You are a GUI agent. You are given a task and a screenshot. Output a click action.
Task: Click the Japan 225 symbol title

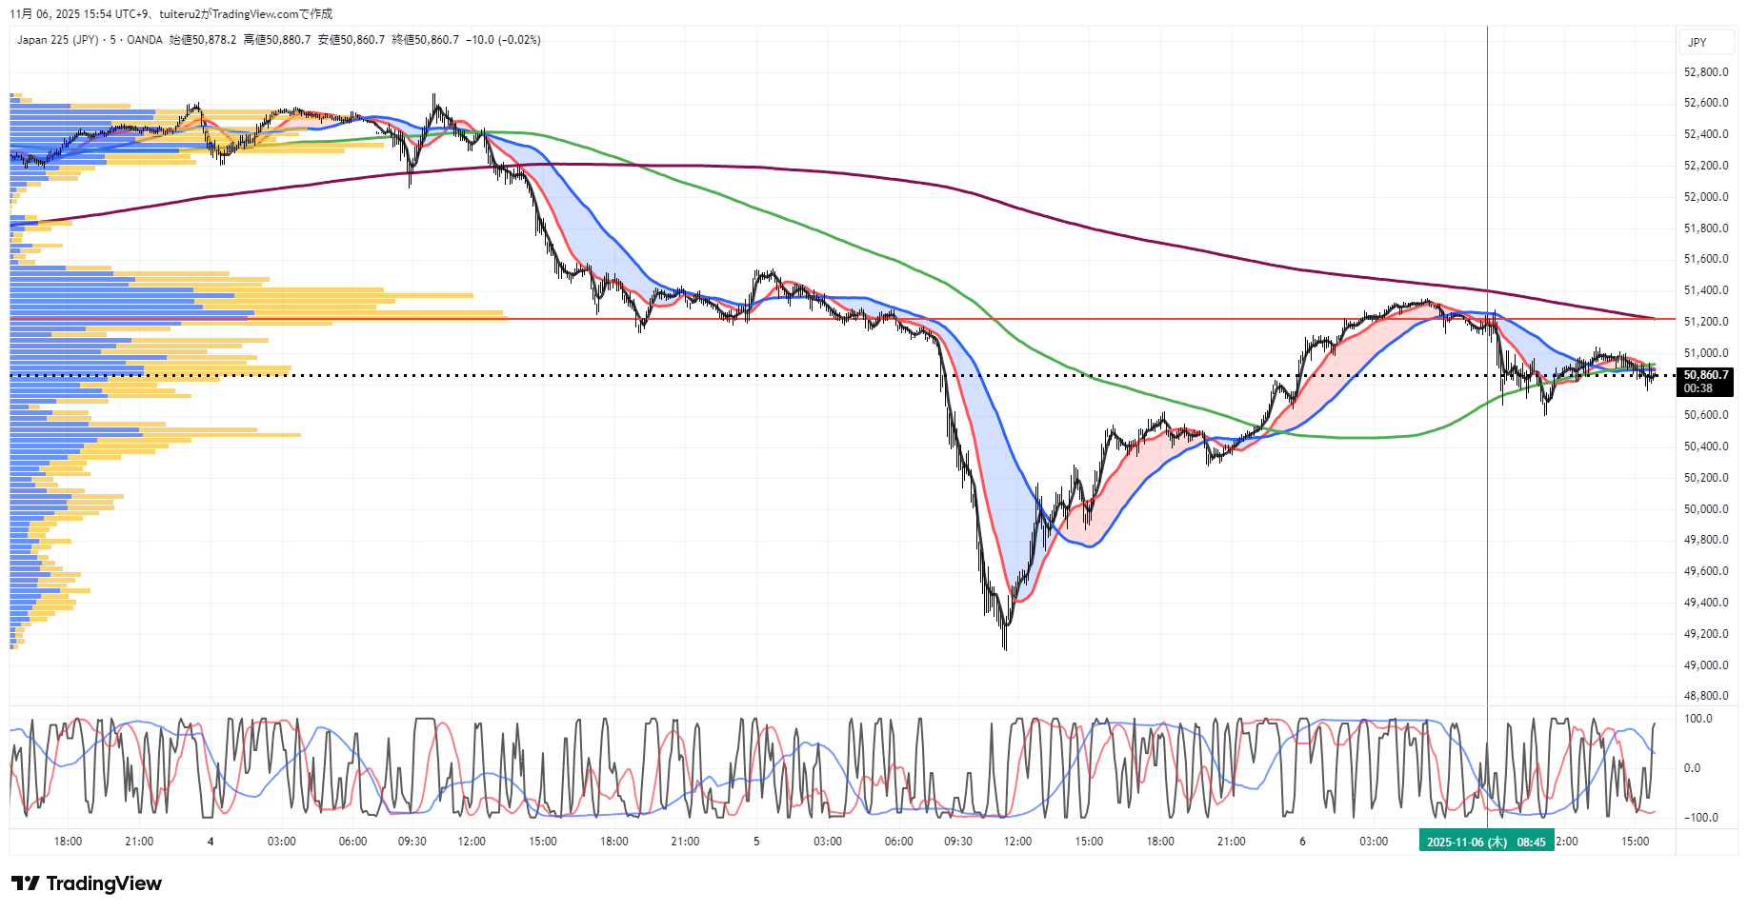point(57,40)
